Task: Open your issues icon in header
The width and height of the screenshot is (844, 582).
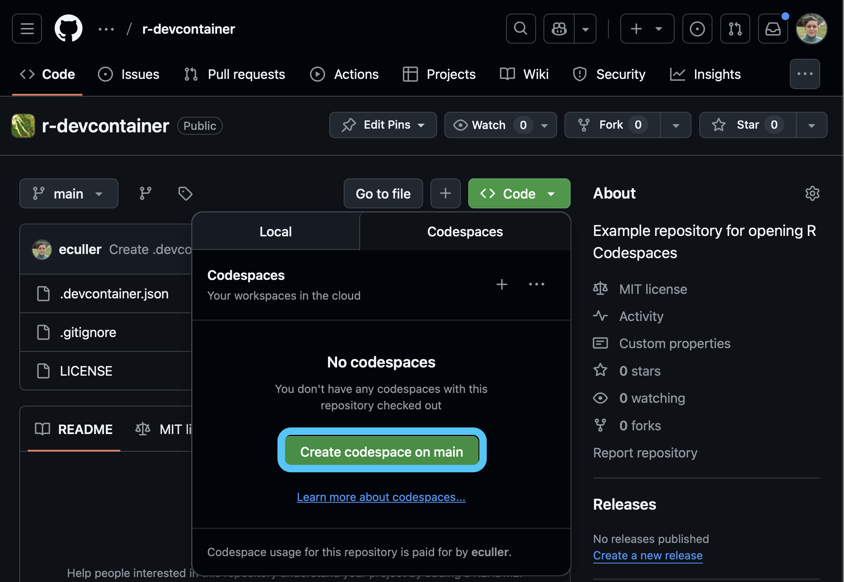Action: pyautogui.click(x=697, y=29)
